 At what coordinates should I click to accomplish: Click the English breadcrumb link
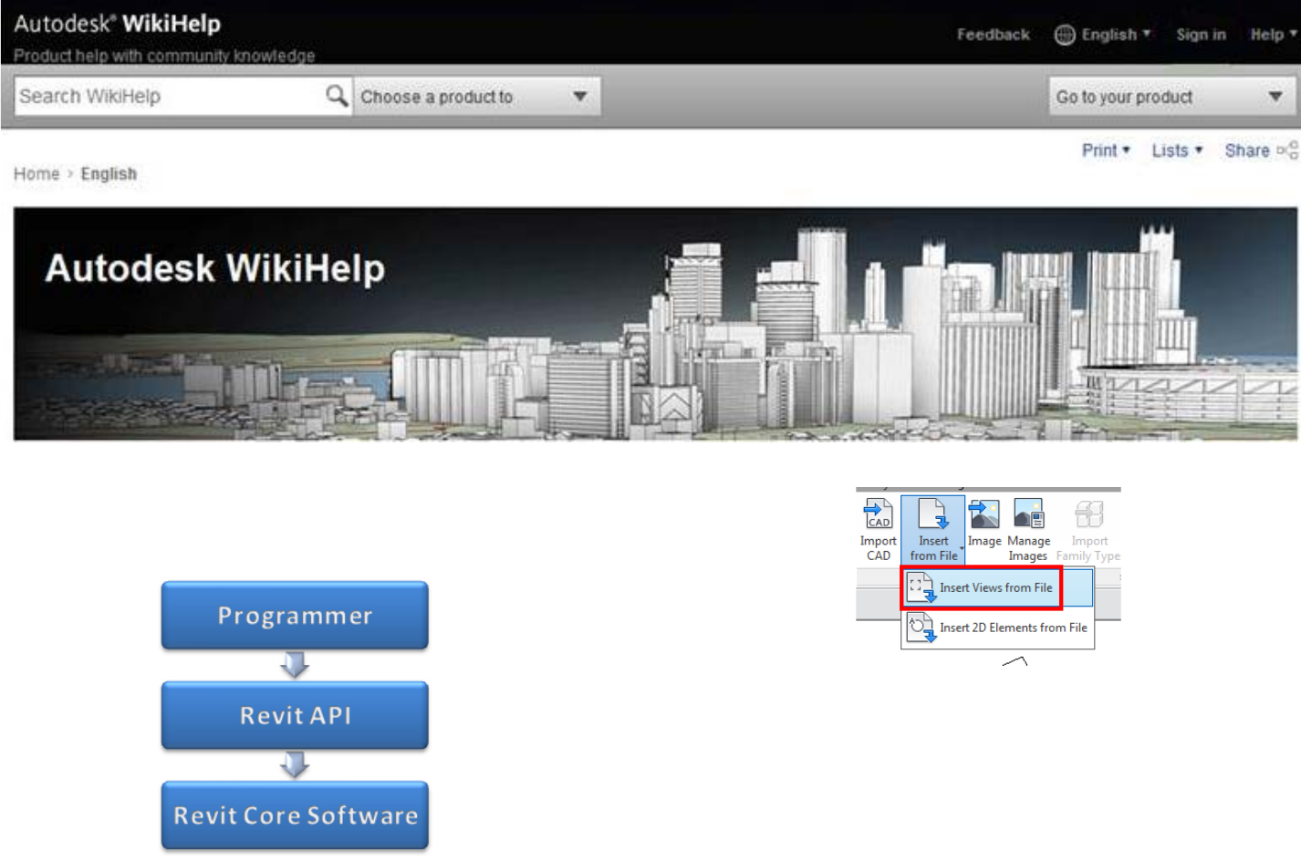pos(109,173)
